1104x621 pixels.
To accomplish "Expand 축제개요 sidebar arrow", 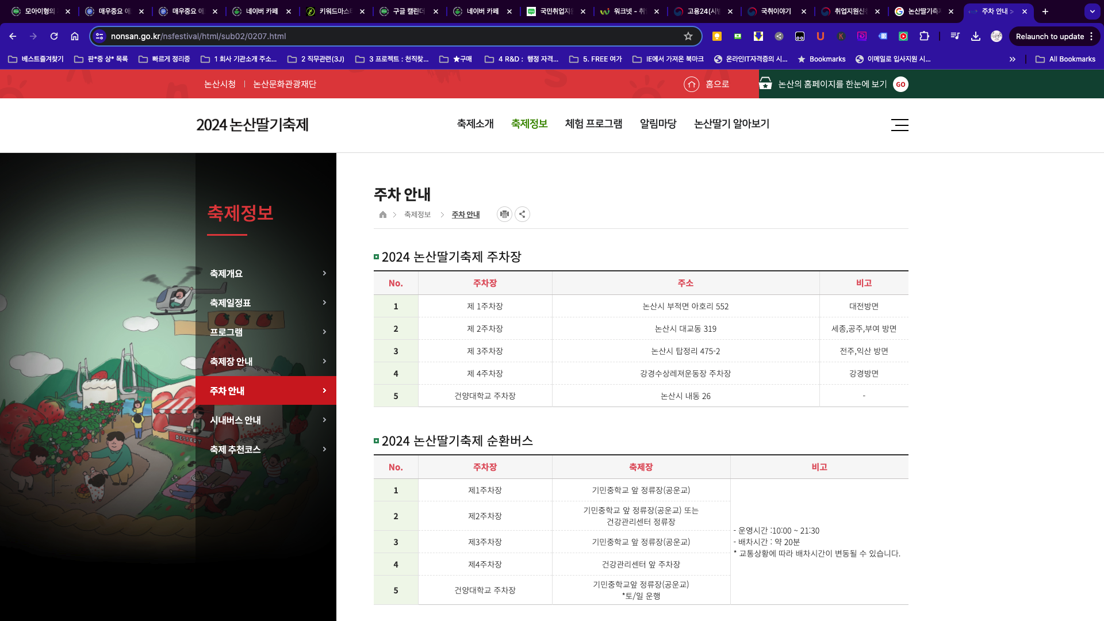I will tap(324, 273).
